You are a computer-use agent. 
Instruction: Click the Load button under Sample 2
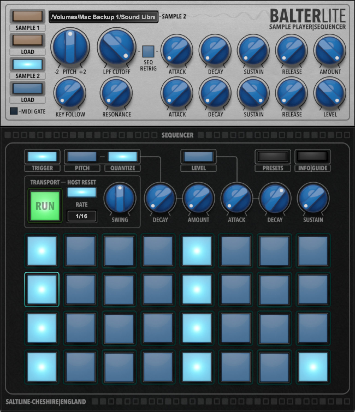pyautogui.click(x=27, y=89)
